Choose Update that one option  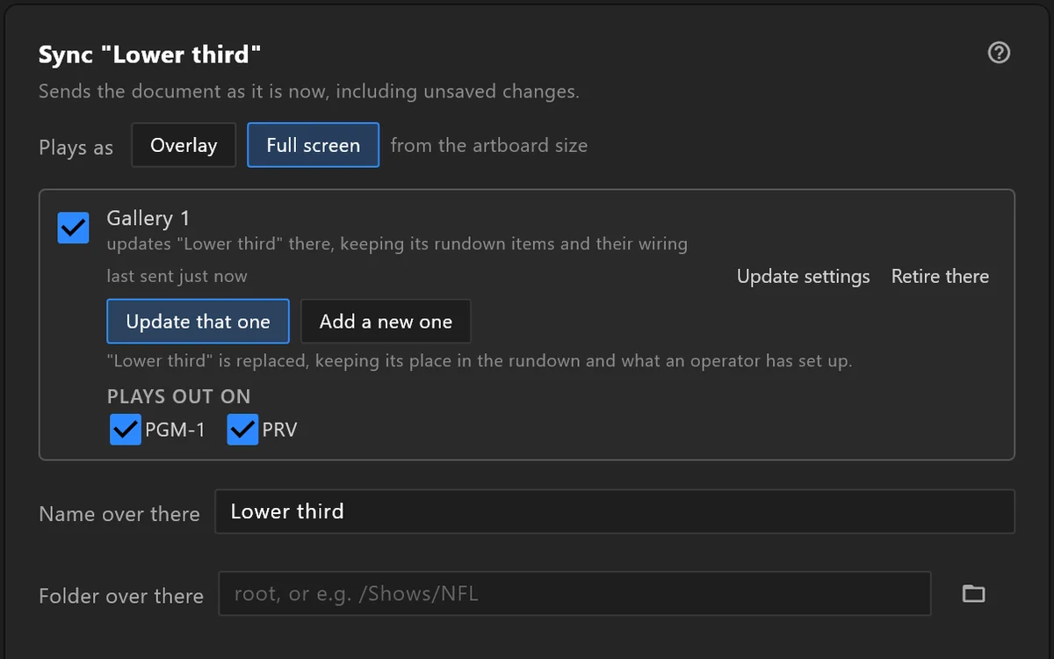click(x=199, y=322)
